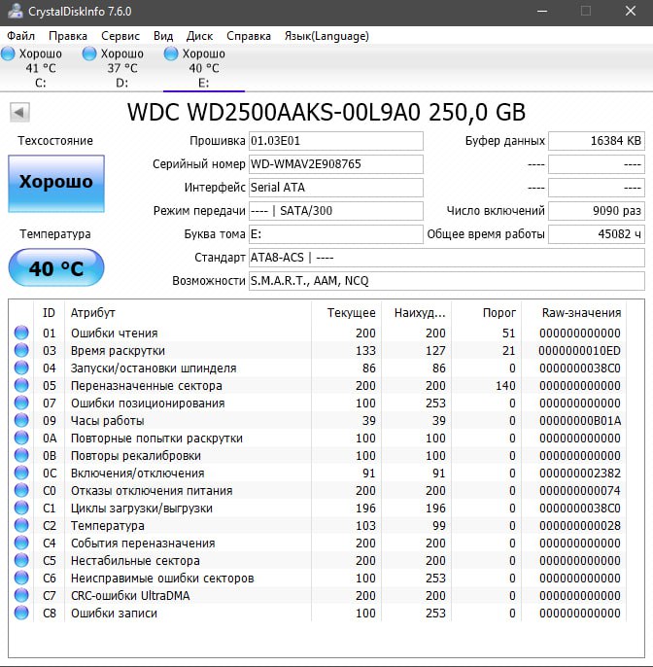Click status orb of C8 Ошибки записи

tap(21, 613)
